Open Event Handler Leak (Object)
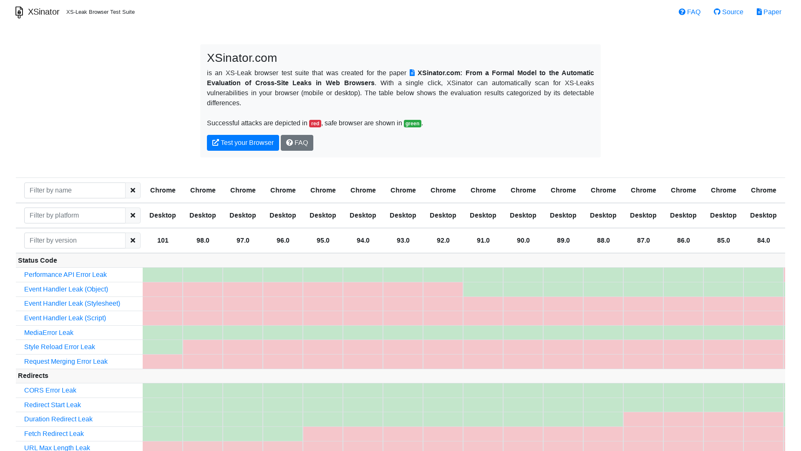 click(x=66, y=289)
